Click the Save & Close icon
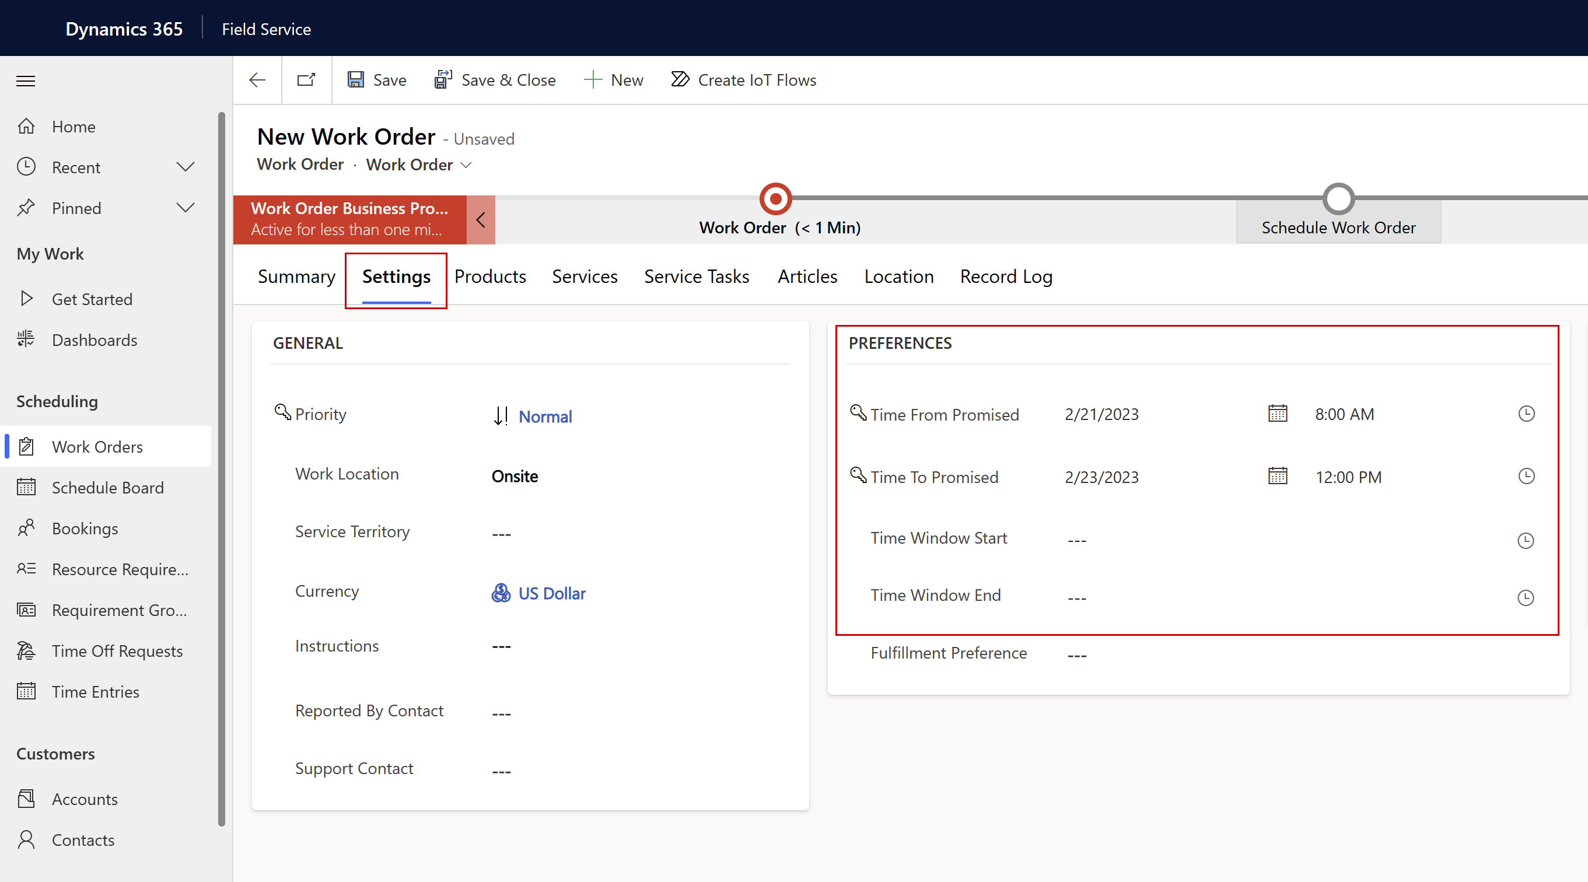Screen dimensions: 1588x882 tap(442, 79)
